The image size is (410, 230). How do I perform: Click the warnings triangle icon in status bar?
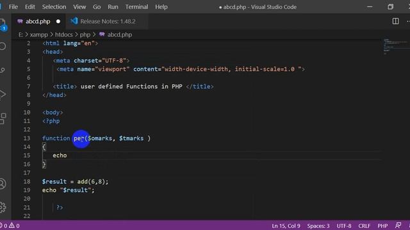click(x=12, y=226)
